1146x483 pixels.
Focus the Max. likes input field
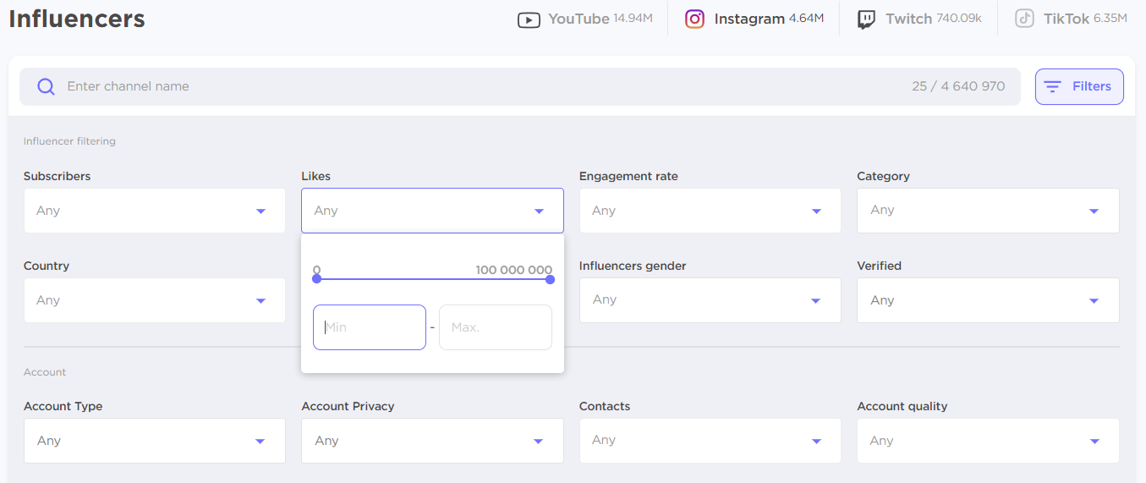[495, 327]
